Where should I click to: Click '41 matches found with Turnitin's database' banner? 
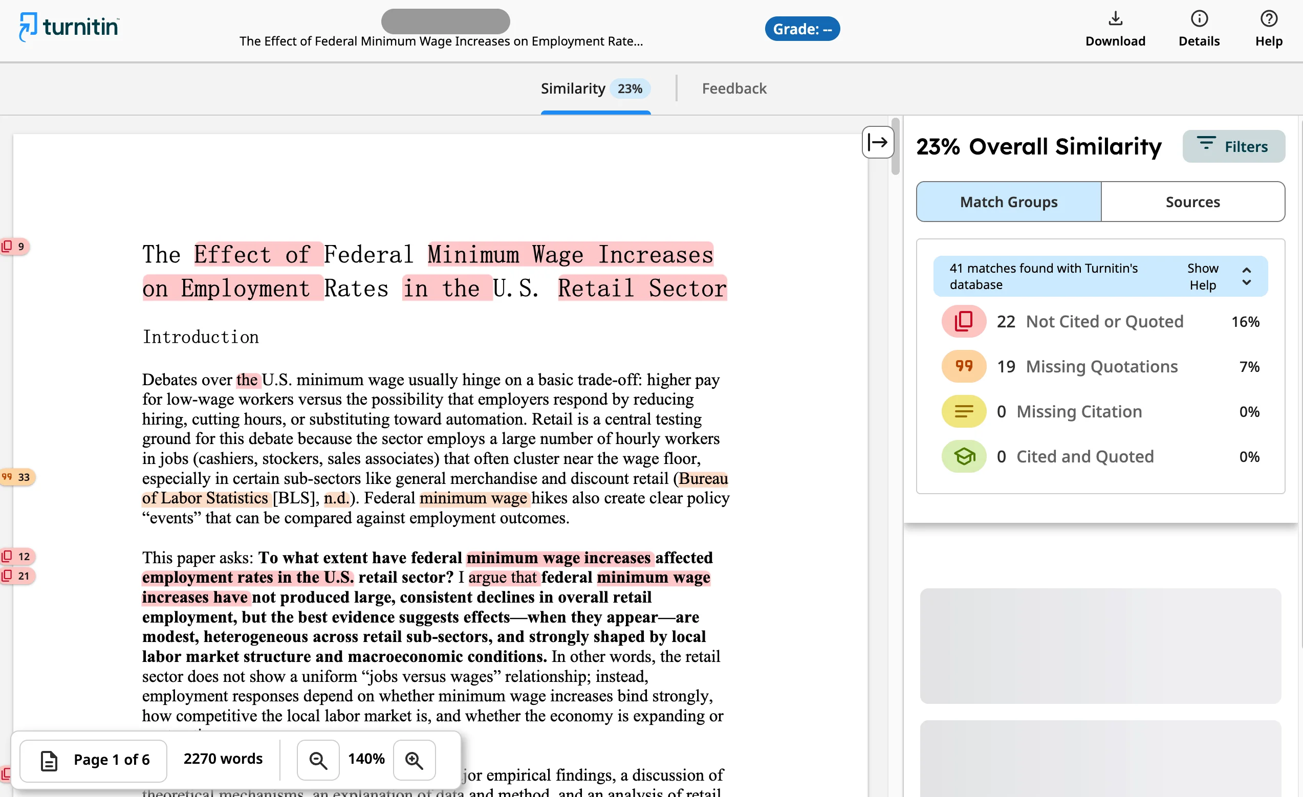(1100, 276)
